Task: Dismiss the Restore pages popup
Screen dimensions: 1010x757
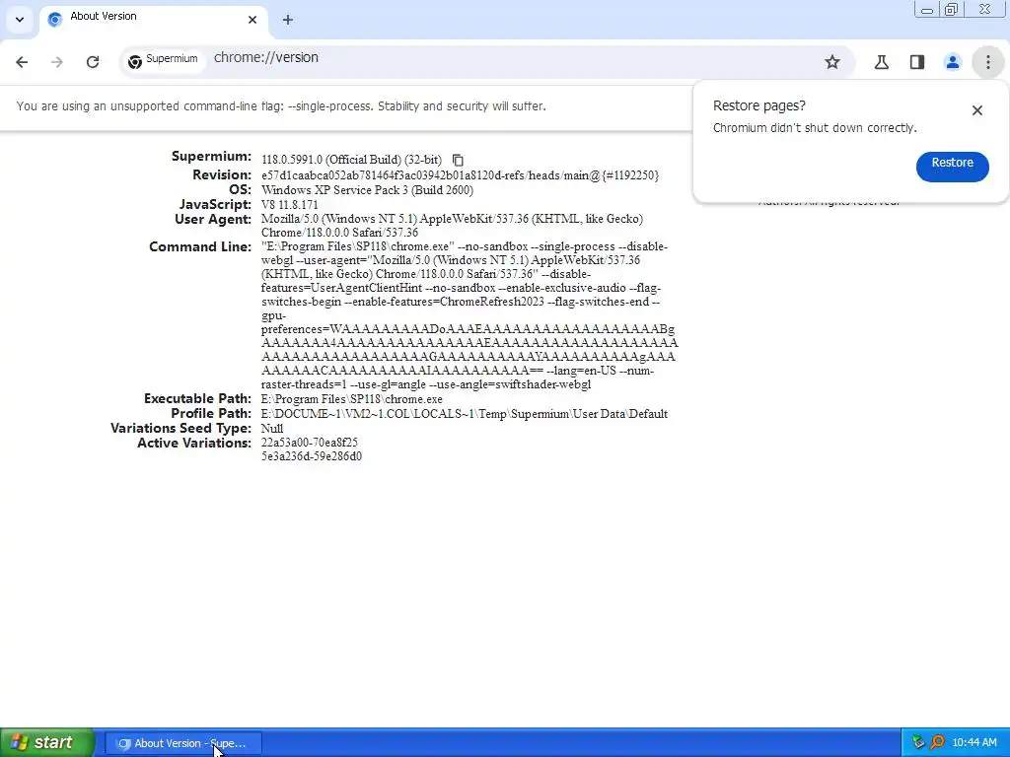Action: 977,110
